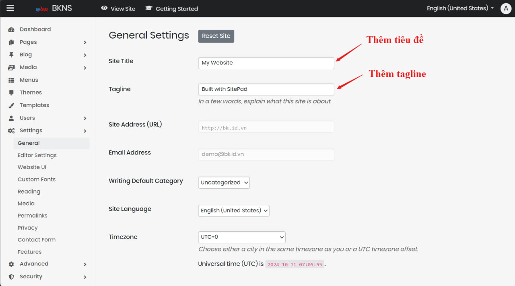This screenshot has height=286, width=515.
Task: Click the Security shield icon
Action: (x=11, y=277)
